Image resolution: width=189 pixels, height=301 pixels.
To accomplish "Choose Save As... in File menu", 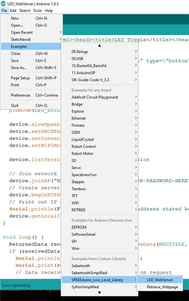I will 31,68.
